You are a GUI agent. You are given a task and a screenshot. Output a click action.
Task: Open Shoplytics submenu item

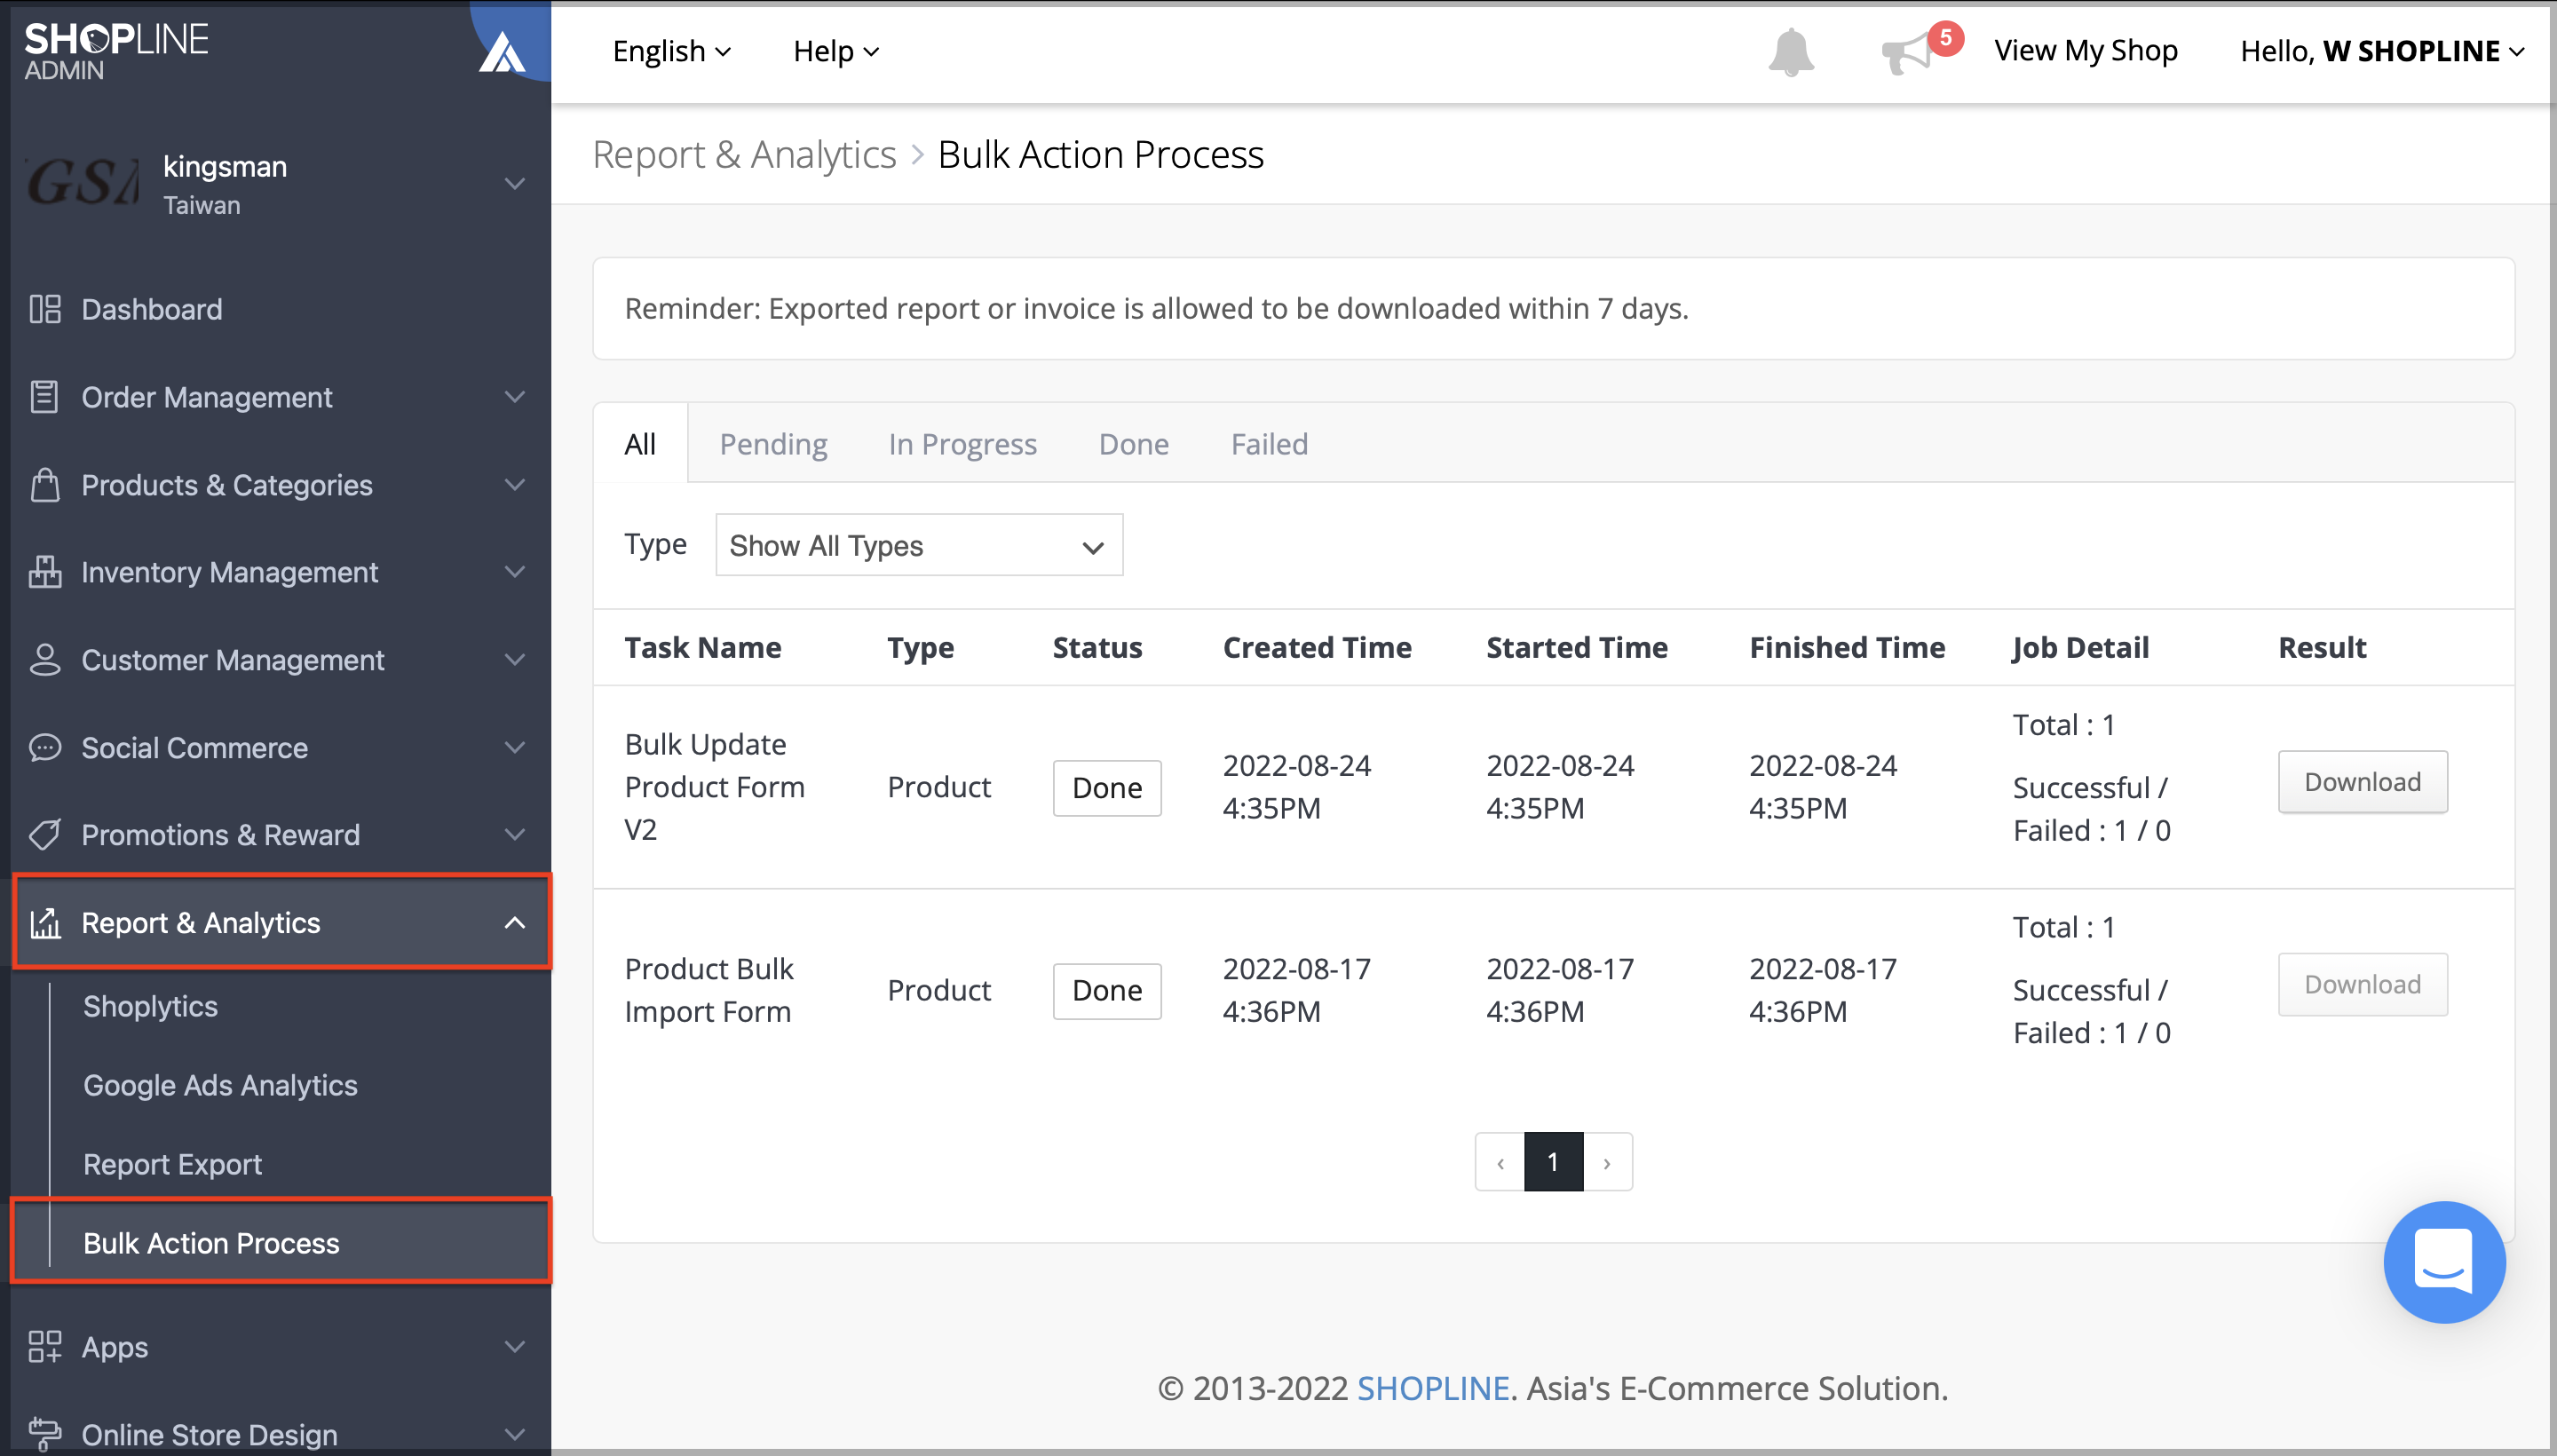pyautogui.click(x=150, y=1007)
